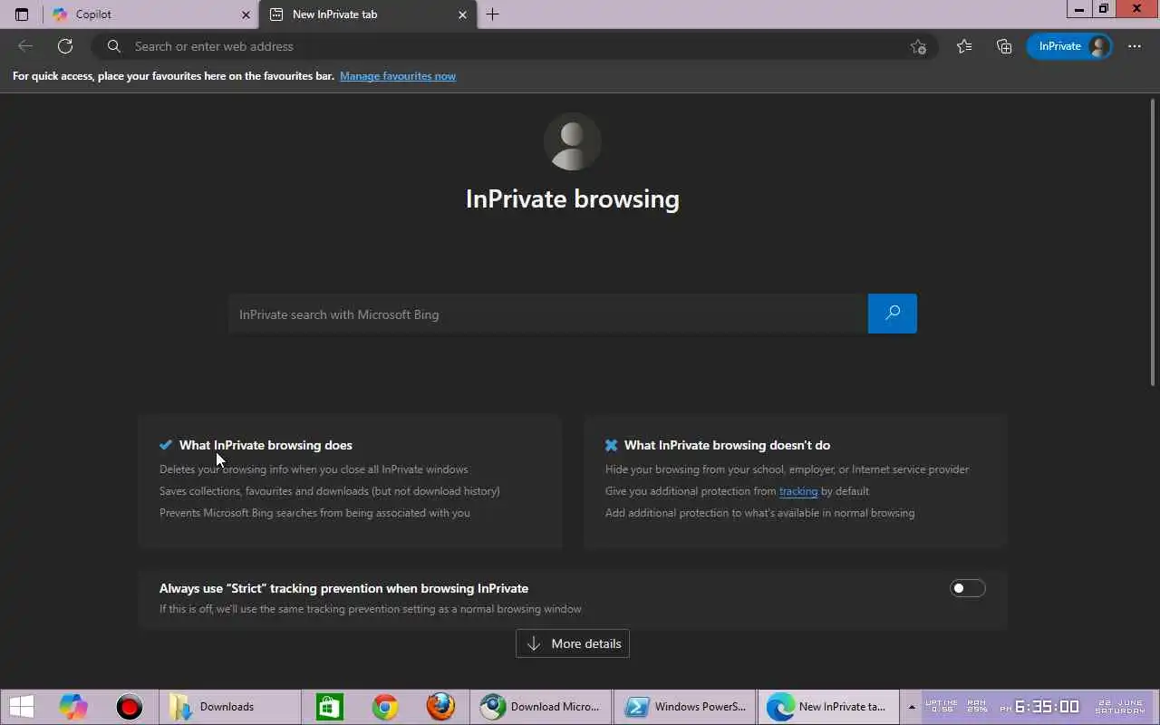Click the InPrivate profile button
1160x725 pixels.
[x=1069, y=46]
